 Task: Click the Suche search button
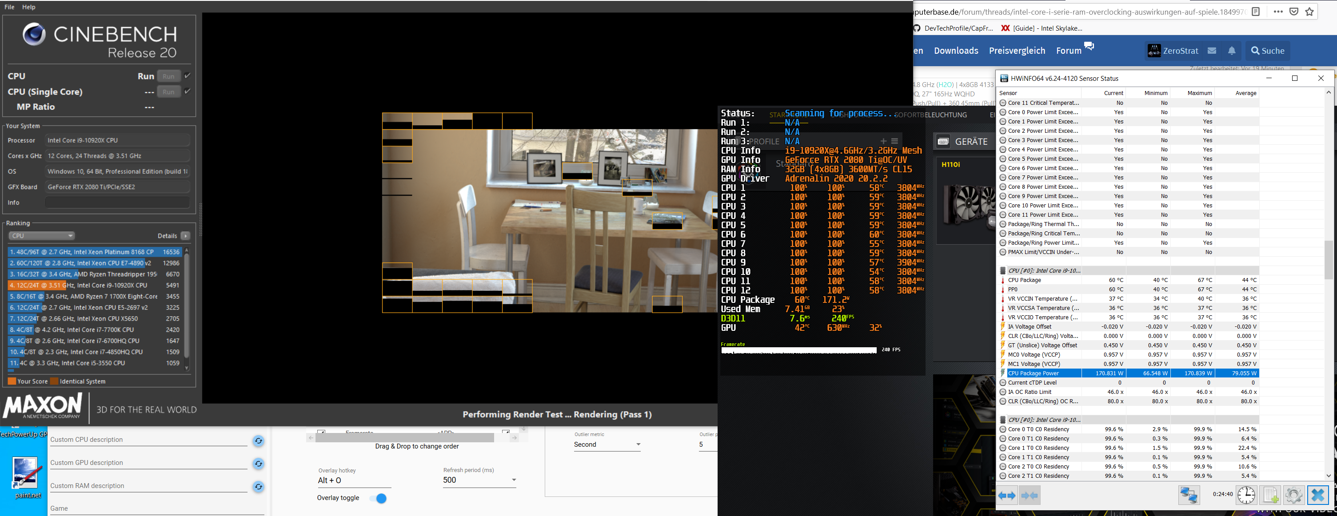pos(1267,50)
